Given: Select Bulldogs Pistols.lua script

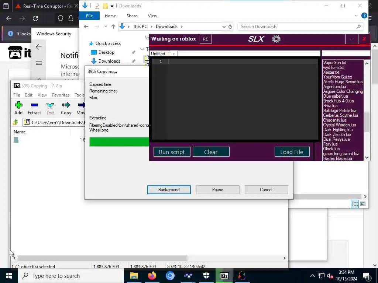Looking at the screenshot, I should (340, 111).
